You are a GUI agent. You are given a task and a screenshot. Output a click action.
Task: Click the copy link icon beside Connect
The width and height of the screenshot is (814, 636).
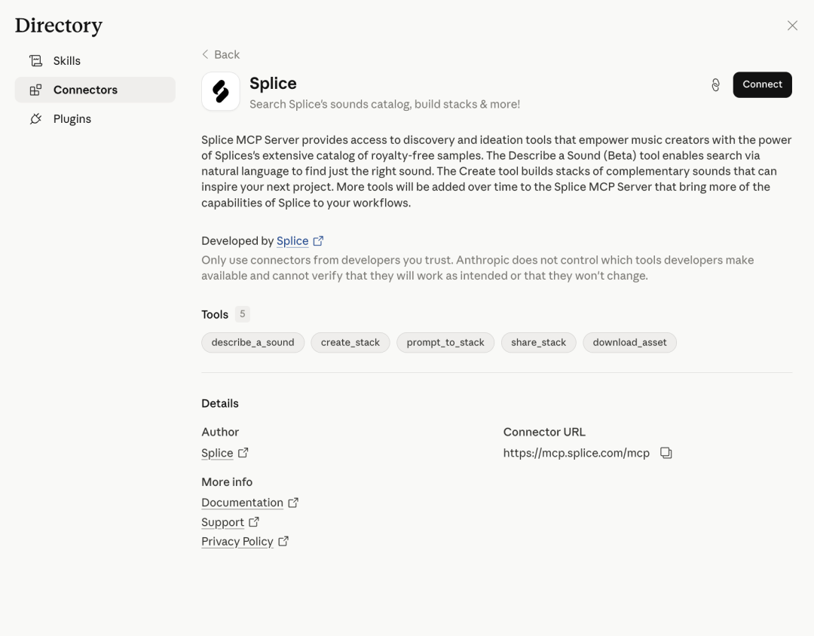pyautogui.click(x=715, y=85)
